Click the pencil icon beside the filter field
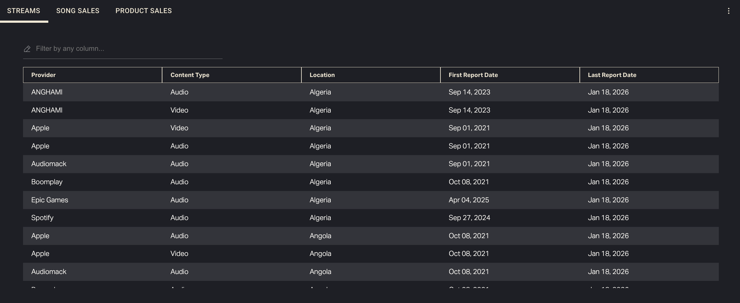Viewport: 740px width, 303px height. 27,49
